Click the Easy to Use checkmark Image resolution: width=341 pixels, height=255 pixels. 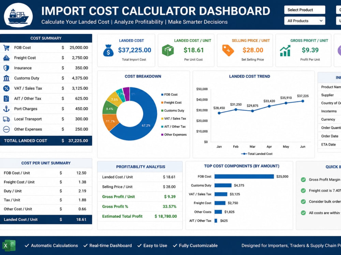point(139,245)
